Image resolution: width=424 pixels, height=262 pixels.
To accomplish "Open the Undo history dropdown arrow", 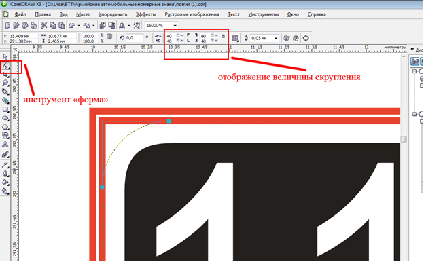I will tap(79, 26).
